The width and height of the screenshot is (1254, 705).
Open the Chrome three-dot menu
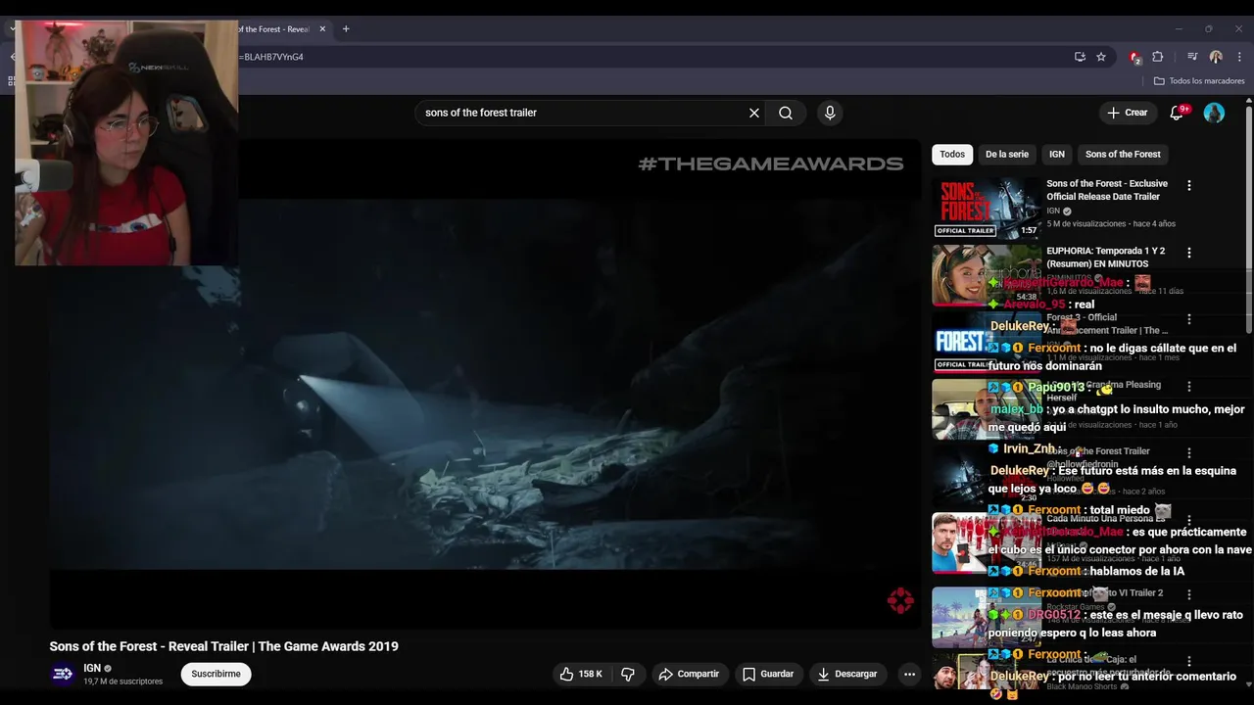pos(1238,57)
